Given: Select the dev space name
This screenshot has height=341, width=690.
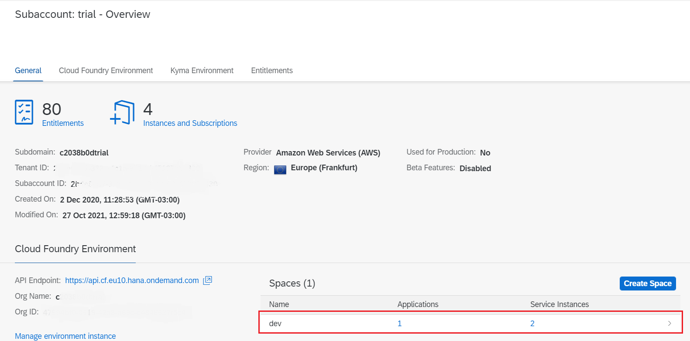Looking at the screenshot, I should 275,324.
